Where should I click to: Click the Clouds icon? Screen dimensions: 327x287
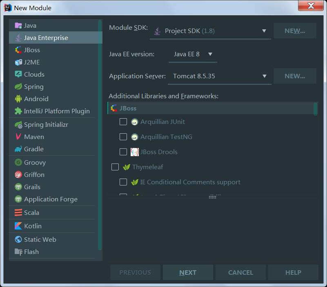[x=18, y=74]
